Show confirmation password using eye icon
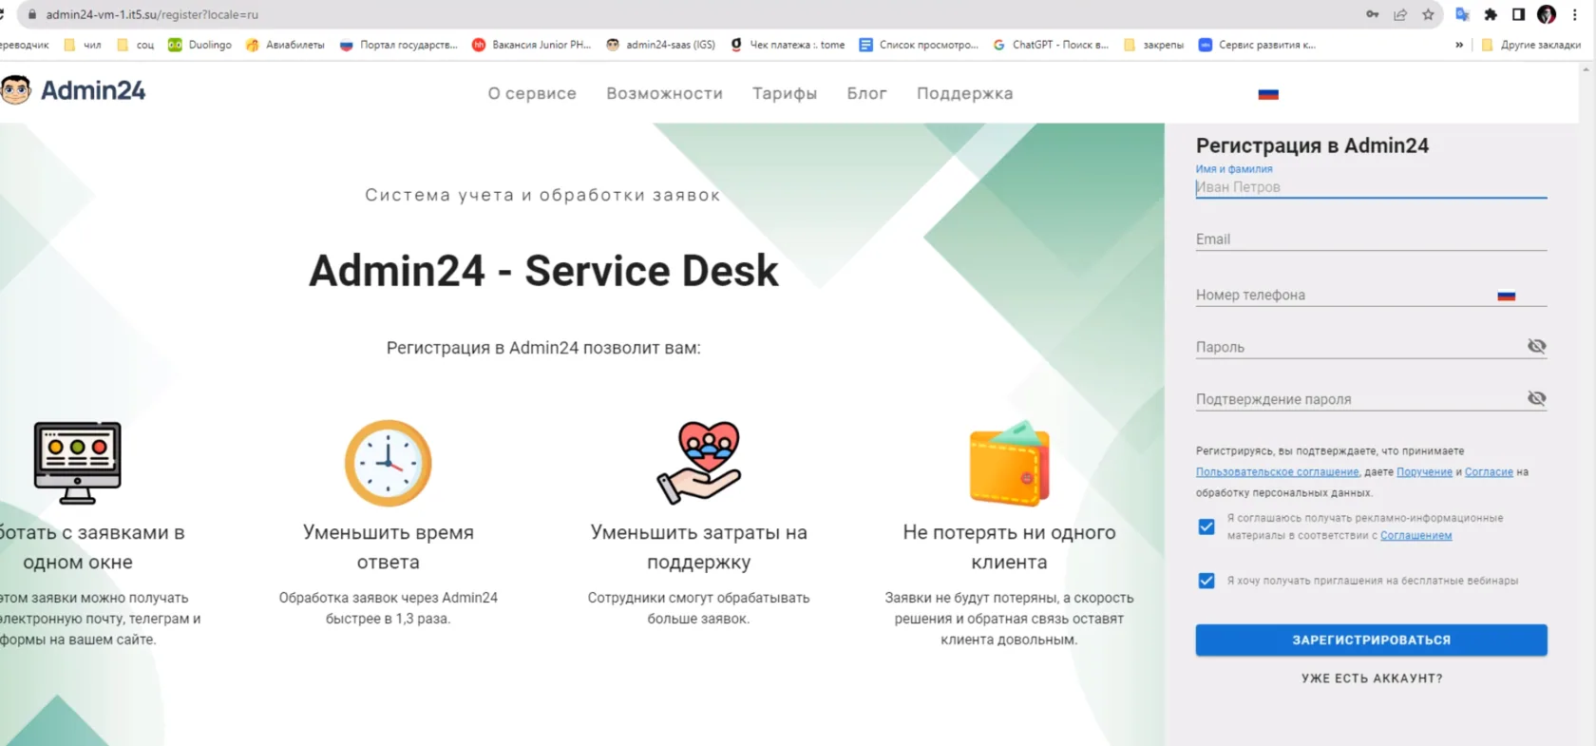 pyautogui.click(x=1536, y=398)
